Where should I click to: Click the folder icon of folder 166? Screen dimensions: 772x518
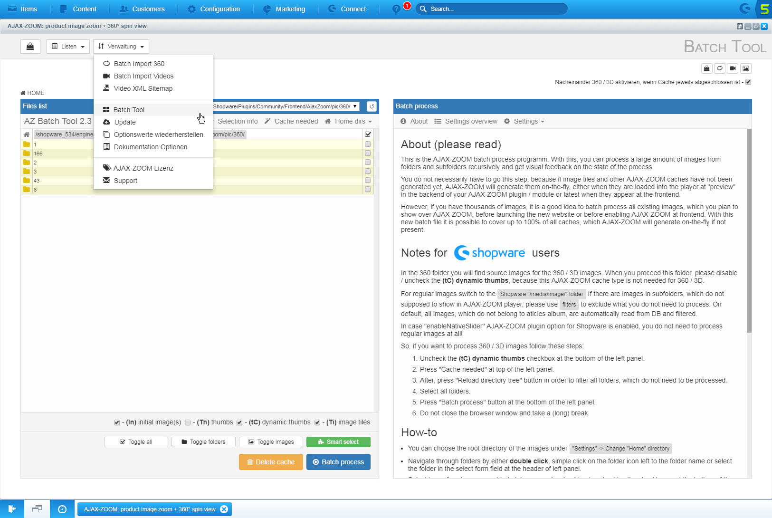(x=27, y=153)
